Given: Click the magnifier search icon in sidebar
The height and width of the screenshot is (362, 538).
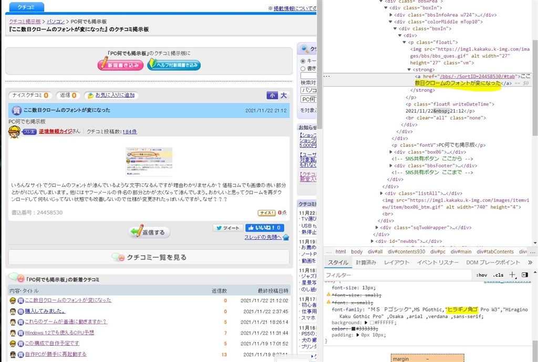Looking at the screenshot, I should [x=304, y=49].
